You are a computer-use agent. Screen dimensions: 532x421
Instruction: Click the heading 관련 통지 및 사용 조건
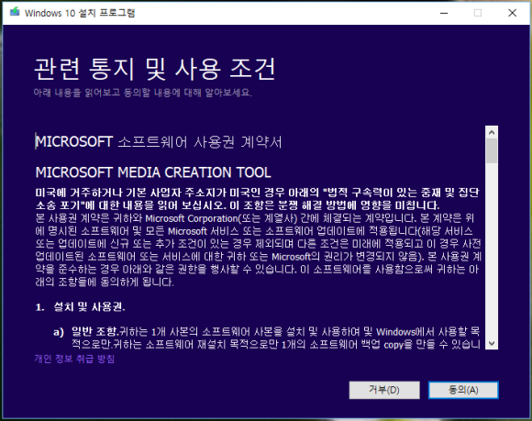155,69
